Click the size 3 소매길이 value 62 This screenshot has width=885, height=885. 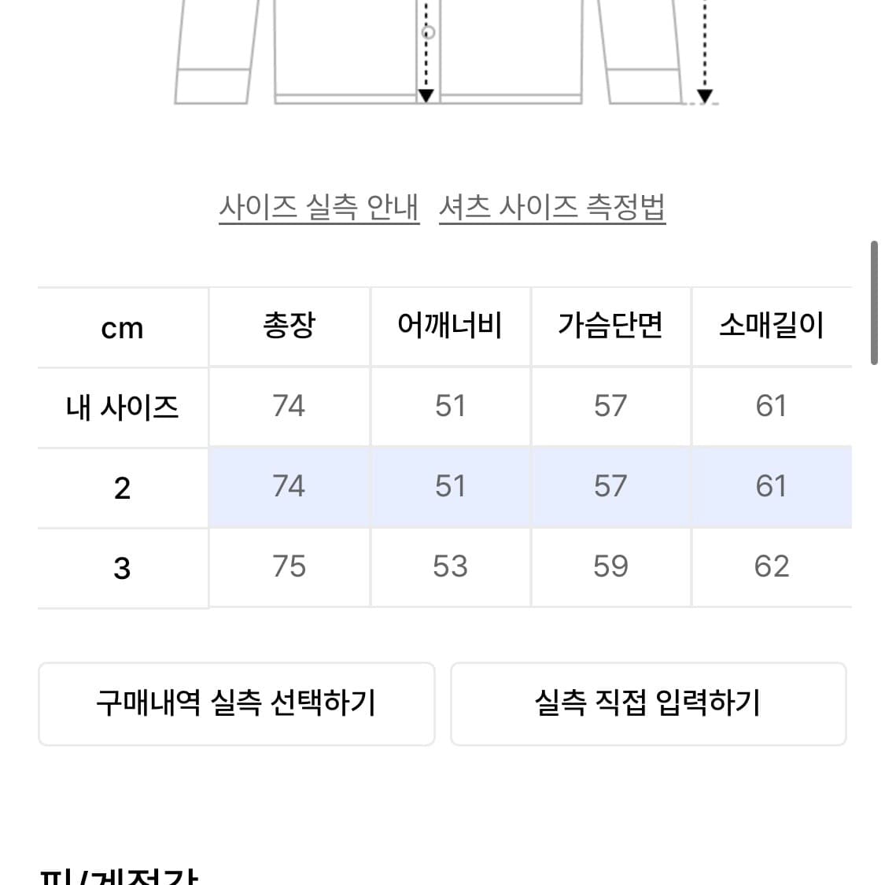point(771,566)
